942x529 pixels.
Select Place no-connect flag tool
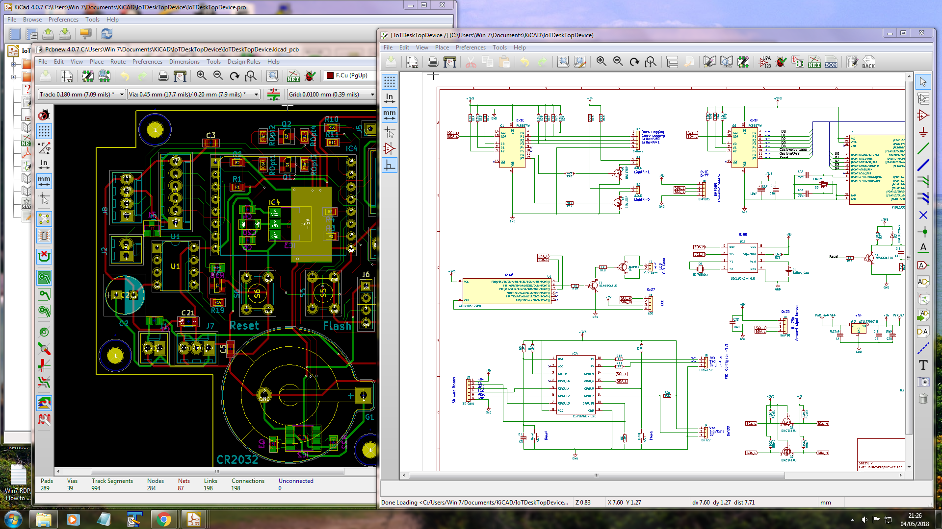point(923,215)
